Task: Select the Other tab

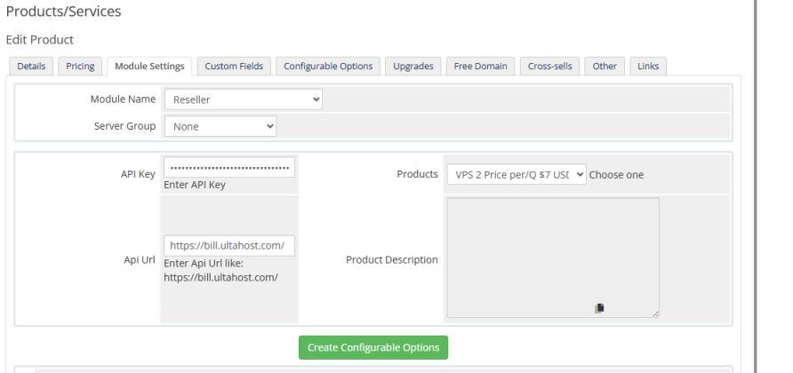Action: 605,67
